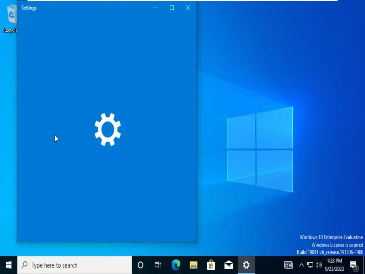The height and width of the screenshot is (274, 365).
Task: Open the Action Center notifications icon
Action: 354,265
